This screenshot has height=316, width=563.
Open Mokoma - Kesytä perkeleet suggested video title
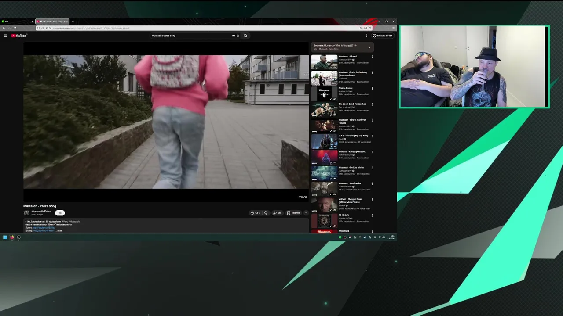point(352,151)
